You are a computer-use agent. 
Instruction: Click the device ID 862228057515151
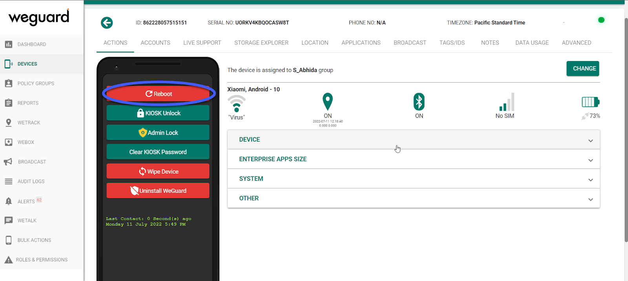165,23
